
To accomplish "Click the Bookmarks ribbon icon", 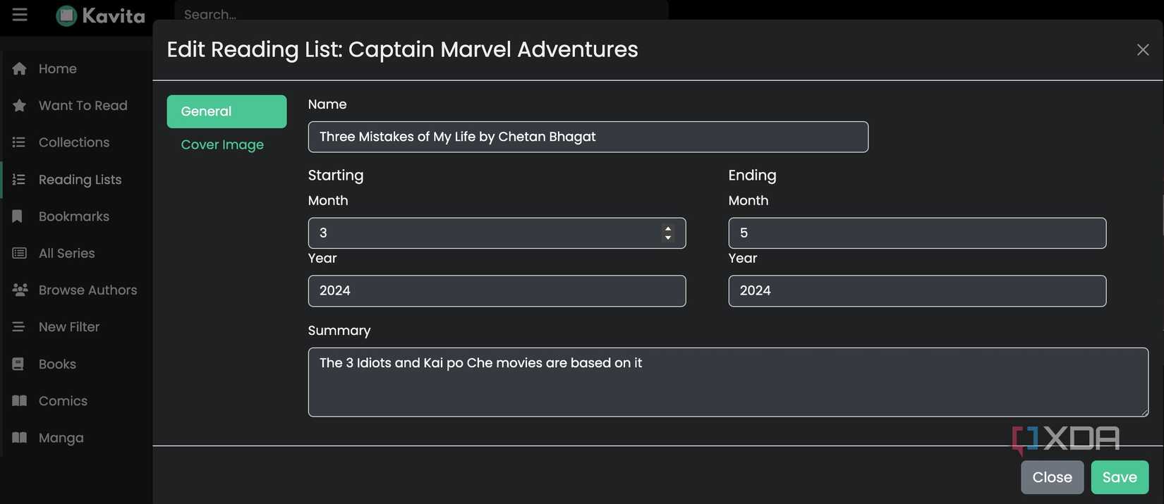I will 18,216.
